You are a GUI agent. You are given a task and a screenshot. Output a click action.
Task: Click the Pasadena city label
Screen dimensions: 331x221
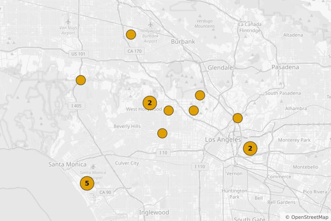(x=285, y=67)
